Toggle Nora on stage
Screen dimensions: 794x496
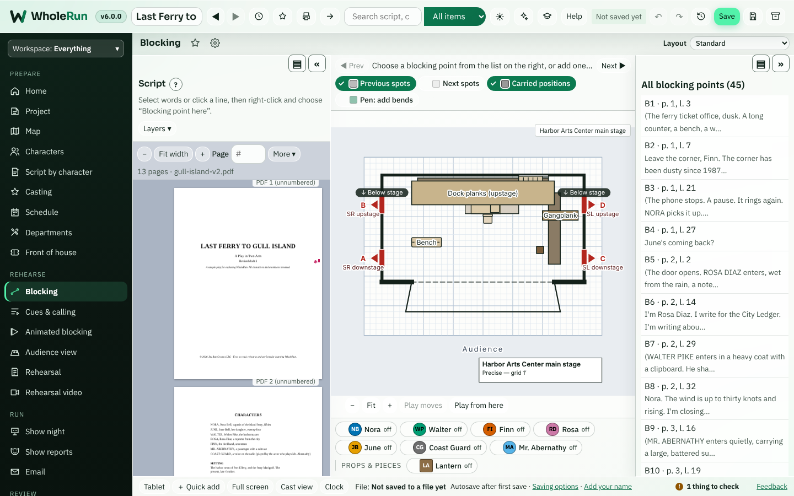[x=366, y=430]
